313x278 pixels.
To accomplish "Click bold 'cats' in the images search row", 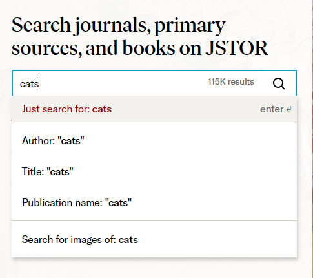I will coord(128,240).
